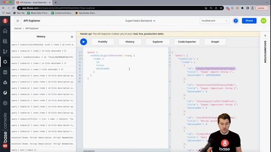Open the SuperTasks Backend workspace dropdown

(140, 21)
